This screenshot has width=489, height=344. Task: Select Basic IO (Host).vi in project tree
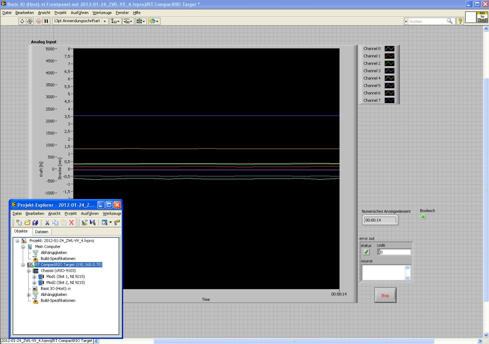(x=55, y=289)
